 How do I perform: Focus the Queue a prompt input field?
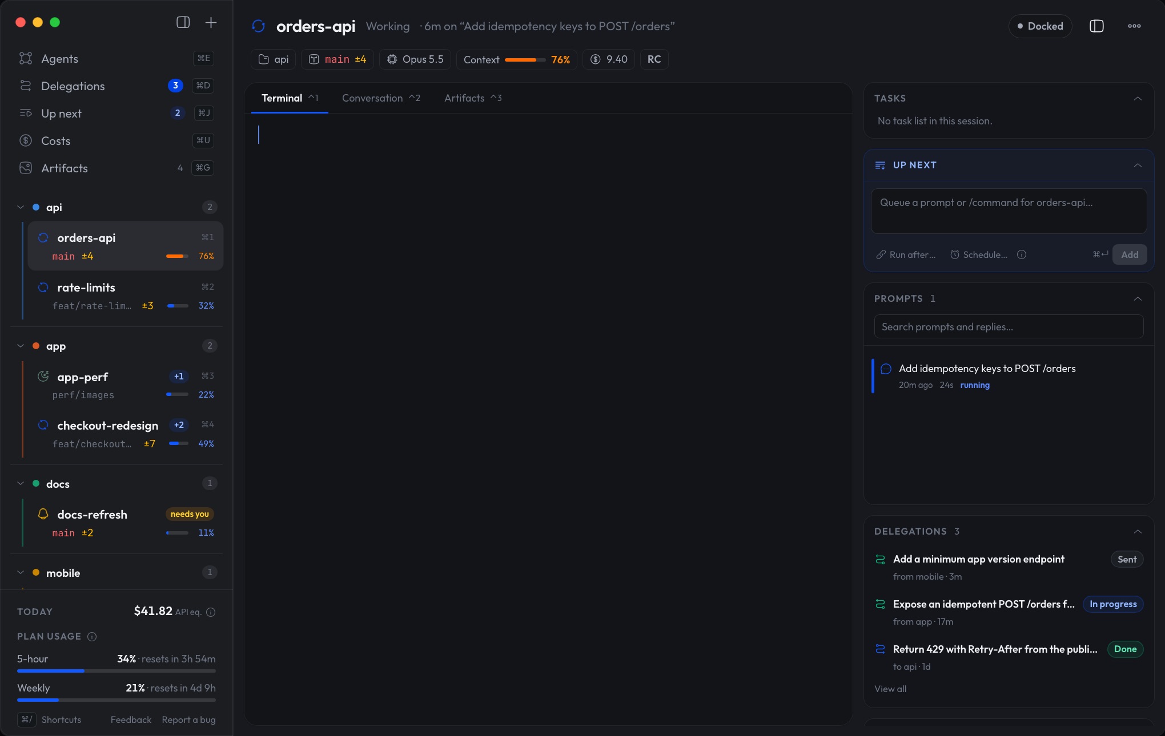1009,211
